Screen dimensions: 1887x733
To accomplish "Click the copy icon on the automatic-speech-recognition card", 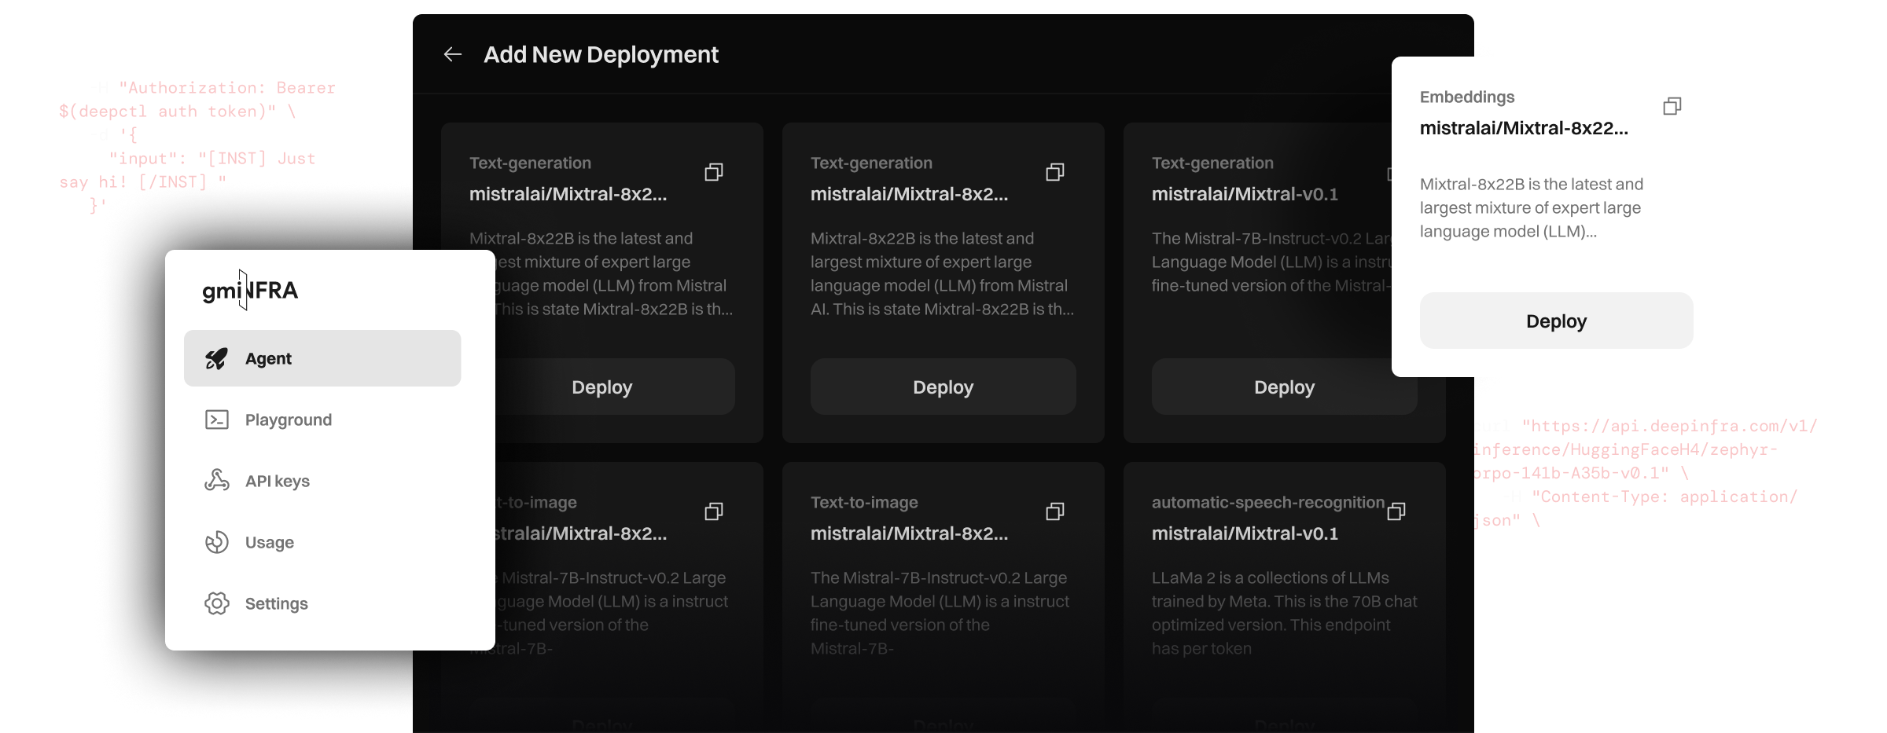I will pos(1396,511).
